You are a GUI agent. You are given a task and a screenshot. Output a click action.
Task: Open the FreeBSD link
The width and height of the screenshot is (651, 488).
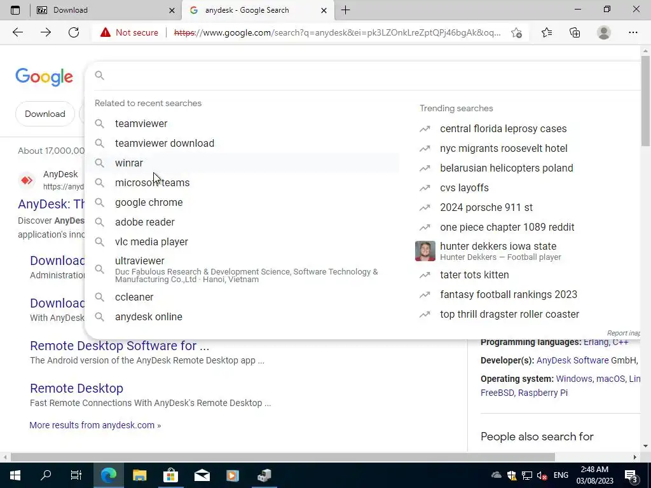pos(497,393)
